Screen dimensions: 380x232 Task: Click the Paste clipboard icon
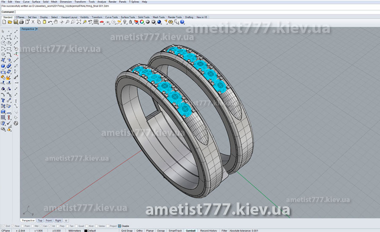pyautogui.click(x=44, y=22)
